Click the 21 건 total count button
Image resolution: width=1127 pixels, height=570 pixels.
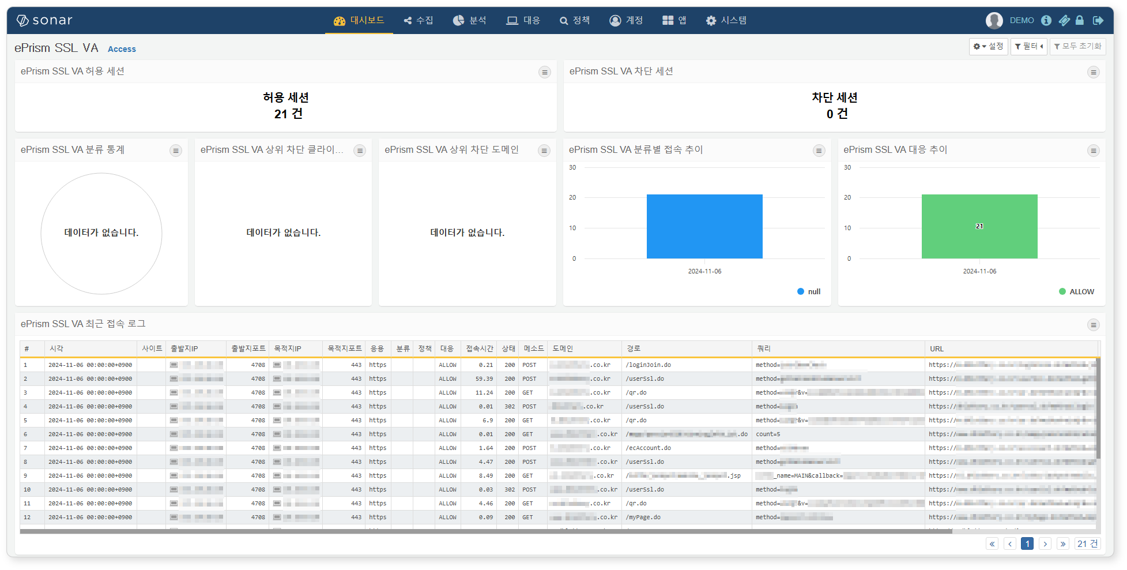pos(1087,543)
